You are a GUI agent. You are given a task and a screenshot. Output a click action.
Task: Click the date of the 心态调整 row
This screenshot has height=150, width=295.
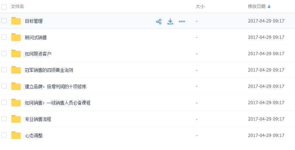(x=266, y=135)
